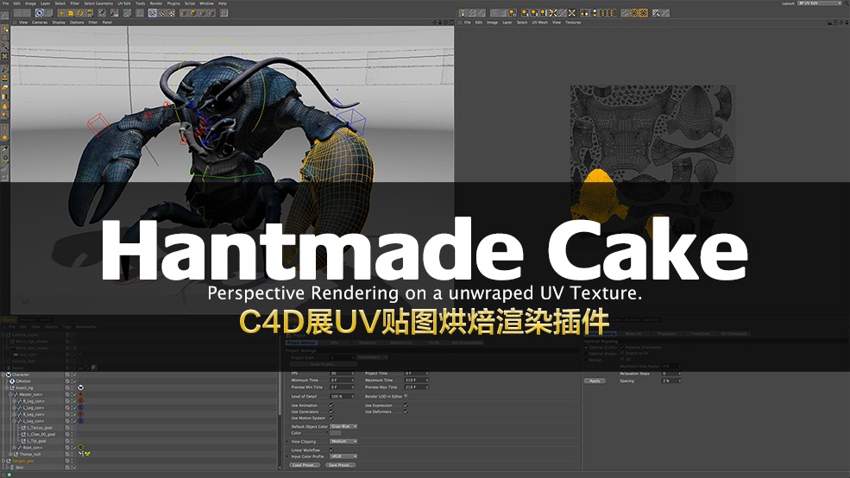Viewport: 850px width, 478px height.
Task: Select Skin item in object tree
Action: 20,467
